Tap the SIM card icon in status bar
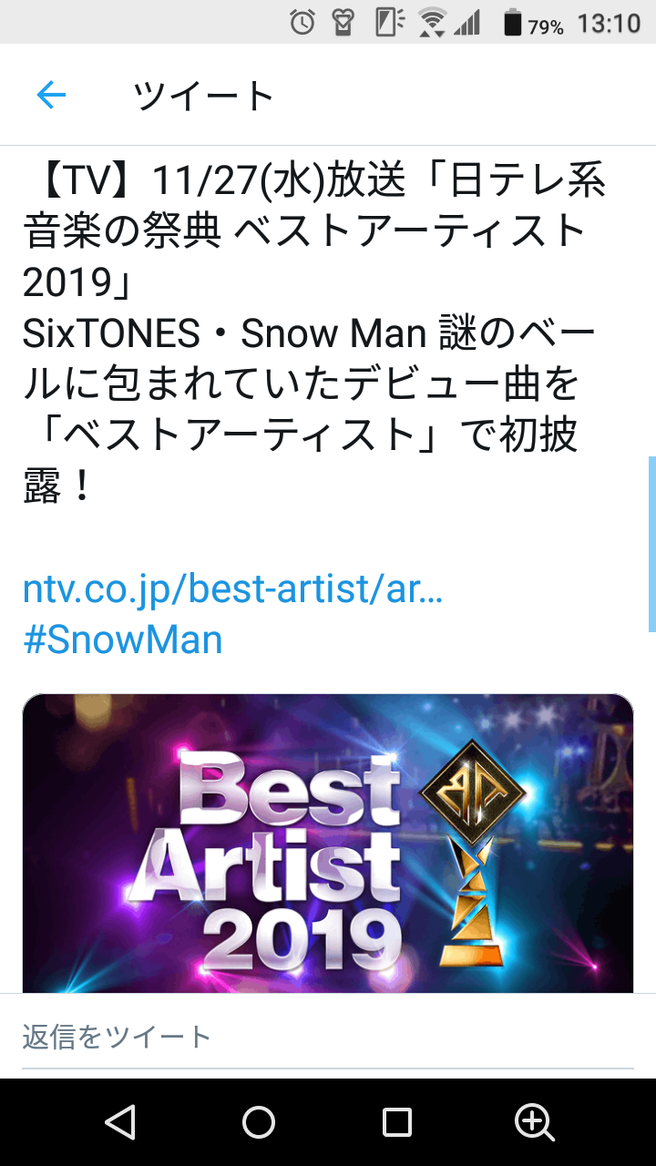The image size is (656, 1166). click(389, 22)
